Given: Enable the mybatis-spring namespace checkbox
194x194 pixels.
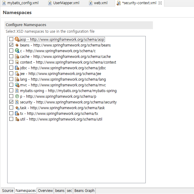Looking at the screenshot, I should [x=11, y=91].
